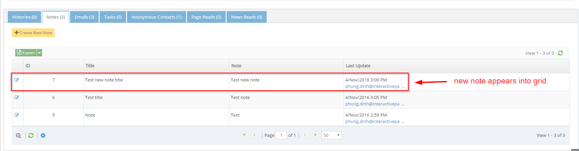
Task: Click the page number input field
Action: click(281, 135)
